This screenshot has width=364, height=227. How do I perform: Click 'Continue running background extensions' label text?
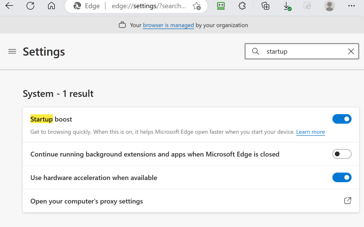(155, 154)
